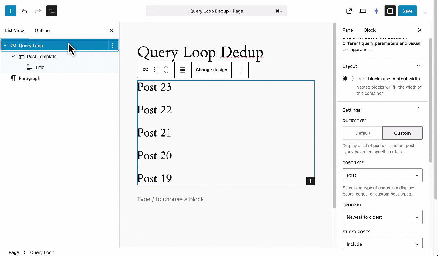Image resolution: width=438 pixels, height=256 pixels.
Task: Click the Query Loop icon in list view
Action: point(13,46)
